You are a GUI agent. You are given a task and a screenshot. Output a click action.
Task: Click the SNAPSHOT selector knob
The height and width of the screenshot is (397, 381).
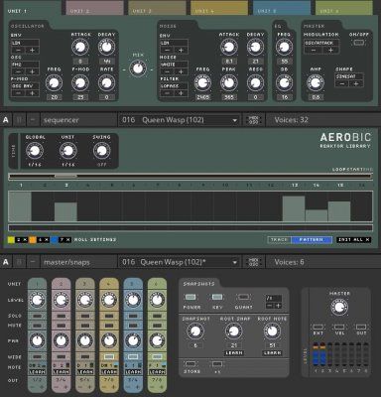[195, 331]
